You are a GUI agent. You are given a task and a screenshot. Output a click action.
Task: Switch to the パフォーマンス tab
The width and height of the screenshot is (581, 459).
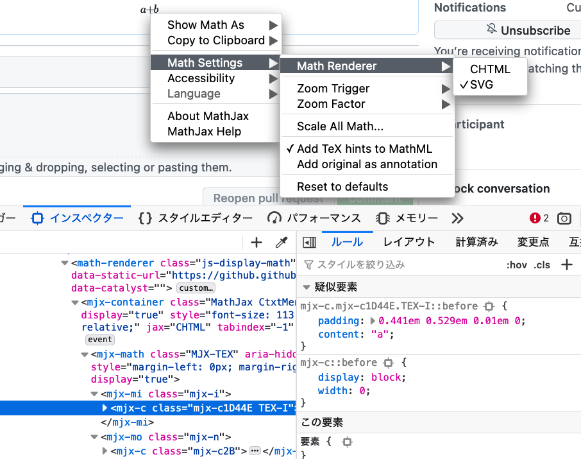314,218
